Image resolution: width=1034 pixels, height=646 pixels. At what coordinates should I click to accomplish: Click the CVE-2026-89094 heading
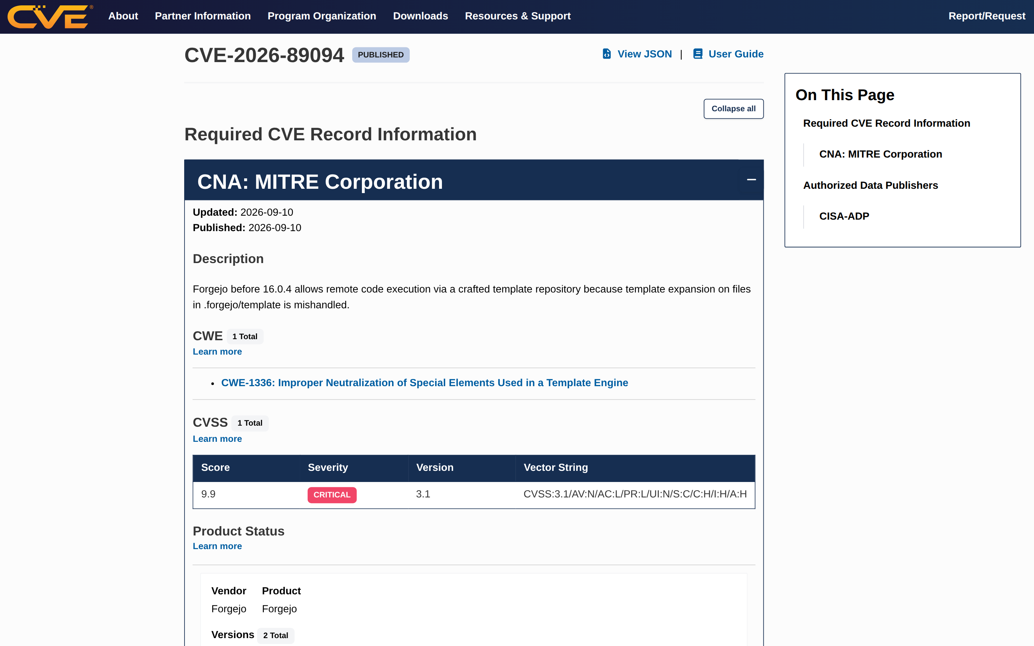click(264, 55)
